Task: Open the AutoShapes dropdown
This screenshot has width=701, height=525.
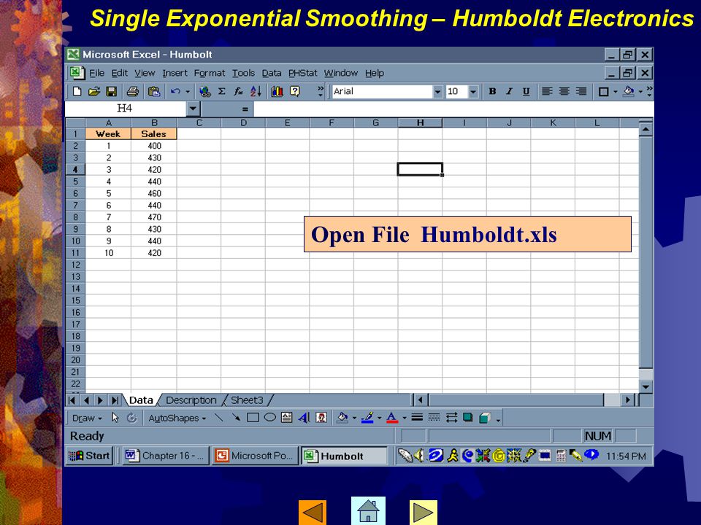Action: click(177, 419)
